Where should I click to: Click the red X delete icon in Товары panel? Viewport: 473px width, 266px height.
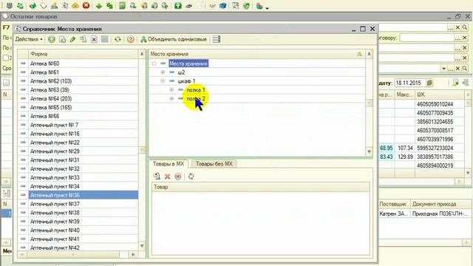click(x=168, y=177)
